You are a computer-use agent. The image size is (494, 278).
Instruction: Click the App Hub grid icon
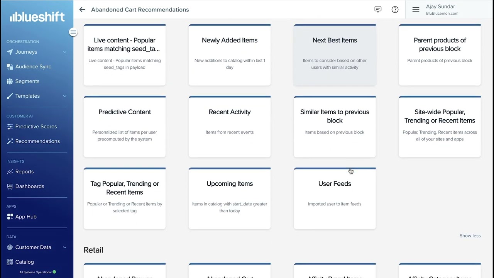(x=10, y=217)
